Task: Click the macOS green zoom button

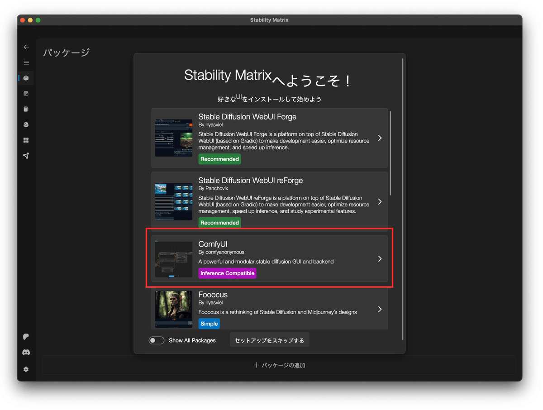Action: coord(38,20)
